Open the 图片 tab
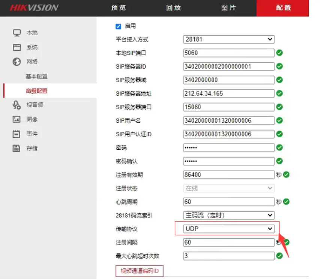Viewport: 320px width, 280px height. (228, 8)
